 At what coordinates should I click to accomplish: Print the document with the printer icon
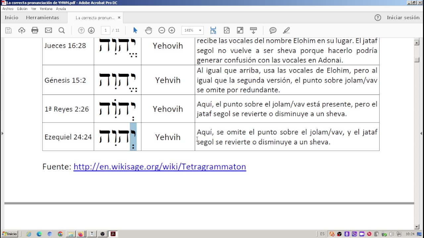[35, 30]
